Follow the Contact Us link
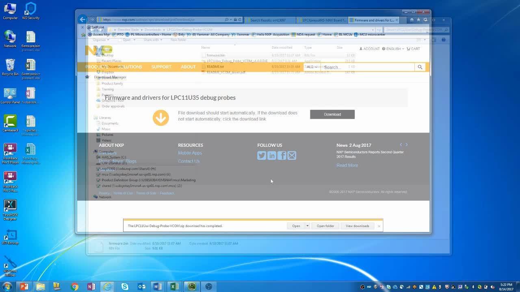This screenshot has width=520, height=292. point(189,161)
